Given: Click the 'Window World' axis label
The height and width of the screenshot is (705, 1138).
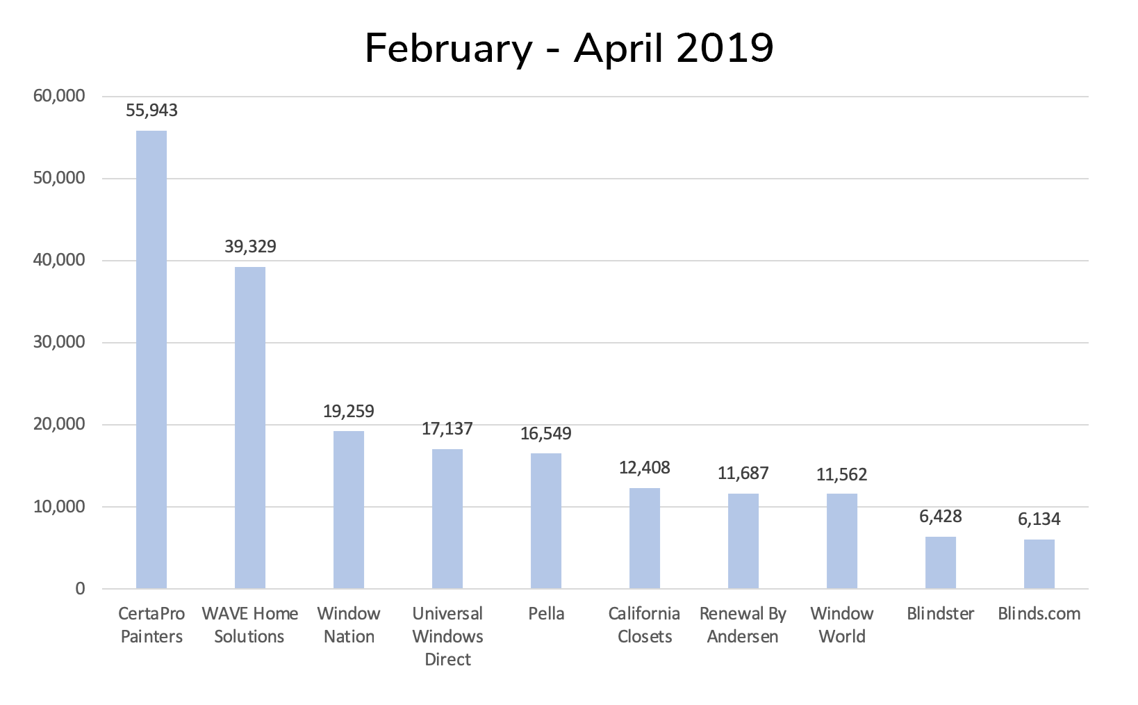Looking at the screenshot, I should [x=842, y=625].
